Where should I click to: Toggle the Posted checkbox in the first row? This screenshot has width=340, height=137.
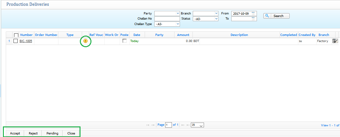(124, 41)
